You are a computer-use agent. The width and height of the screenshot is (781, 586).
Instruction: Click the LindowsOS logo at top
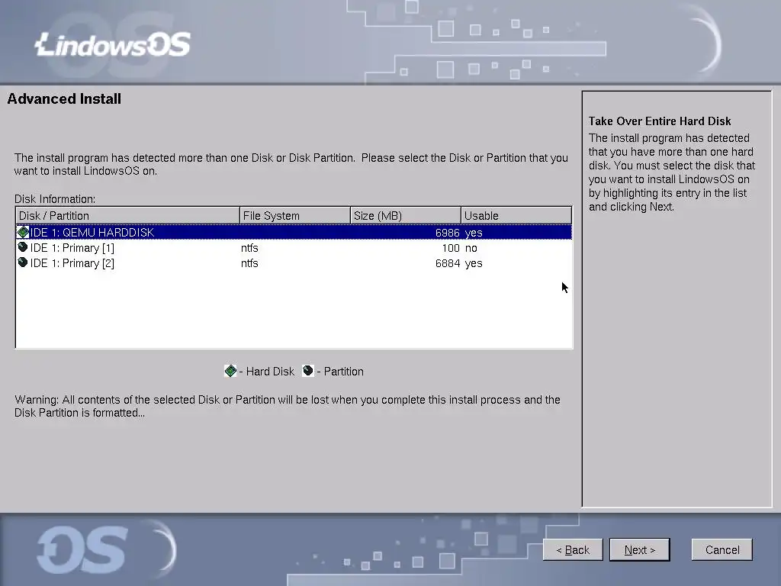(113, 45)
